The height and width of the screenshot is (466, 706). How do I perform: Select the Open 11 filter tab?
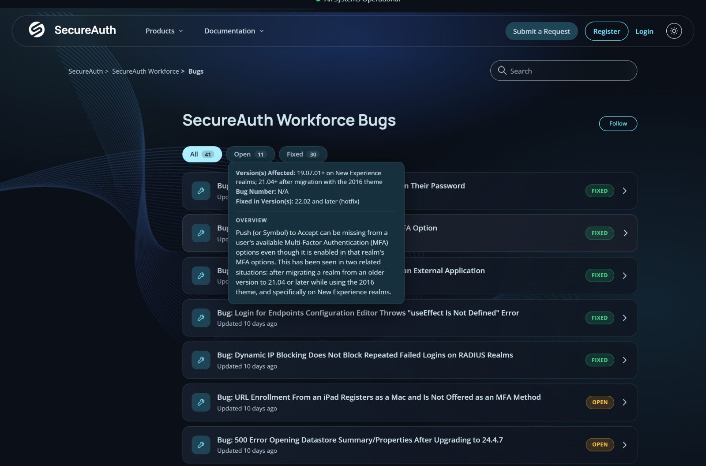tap(250, 154)
